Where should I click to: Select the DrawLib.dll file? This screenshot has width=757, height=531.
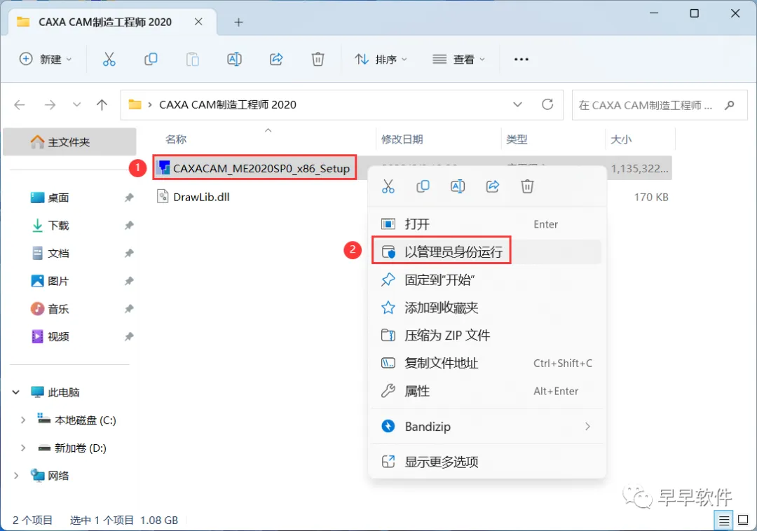point(201,198)
